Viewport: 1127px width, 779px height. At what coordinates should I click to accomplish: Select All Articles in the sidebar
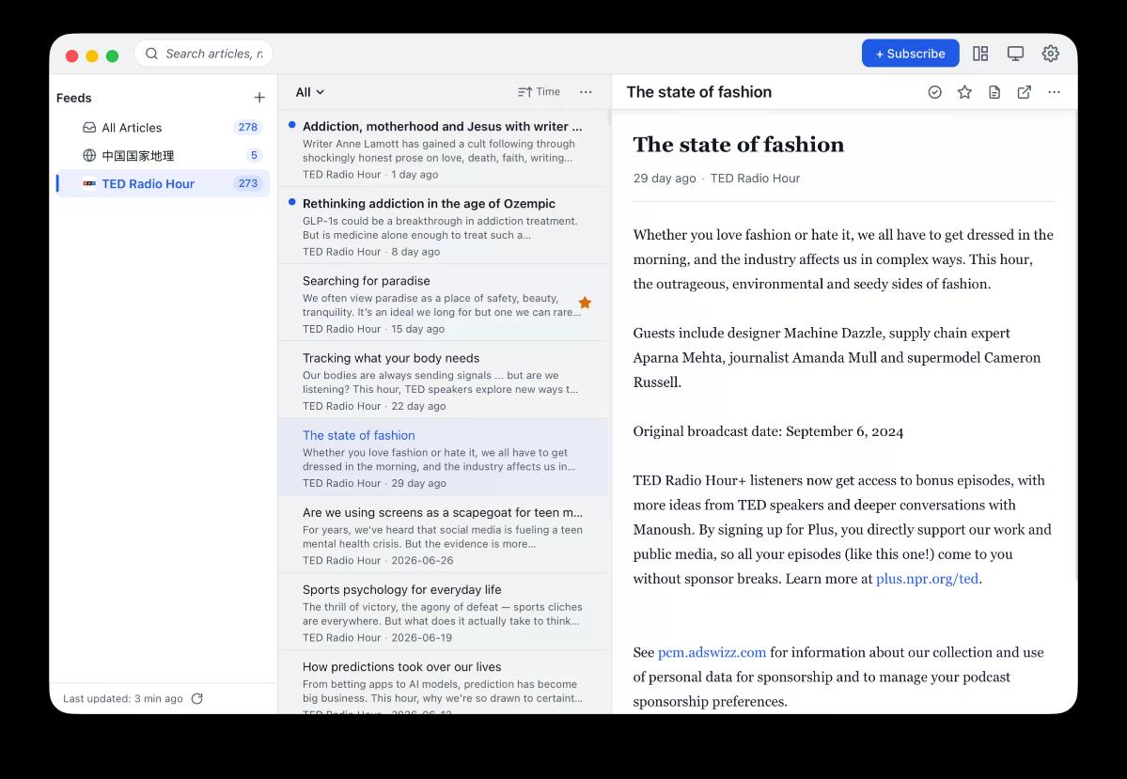click(x=164, y=127)
